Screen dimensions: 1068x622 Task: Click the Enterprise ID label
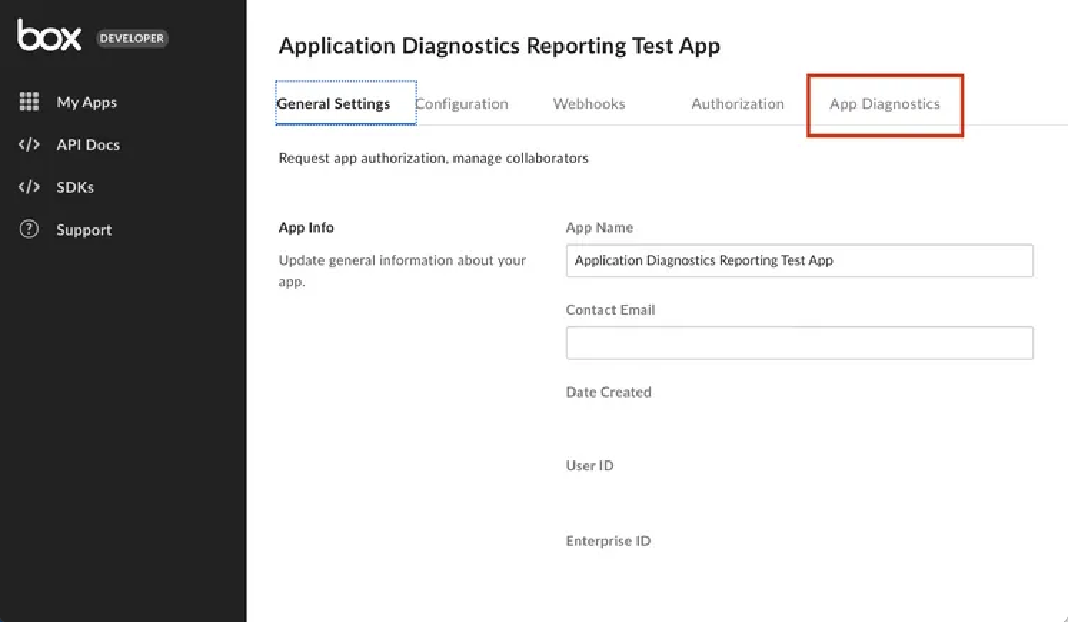pyautogui.click(x=608, y=541)
